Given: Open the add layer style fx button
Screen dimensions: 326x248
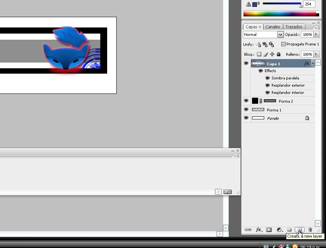Looking at the screenshot, I should click(x=259, y=230).
